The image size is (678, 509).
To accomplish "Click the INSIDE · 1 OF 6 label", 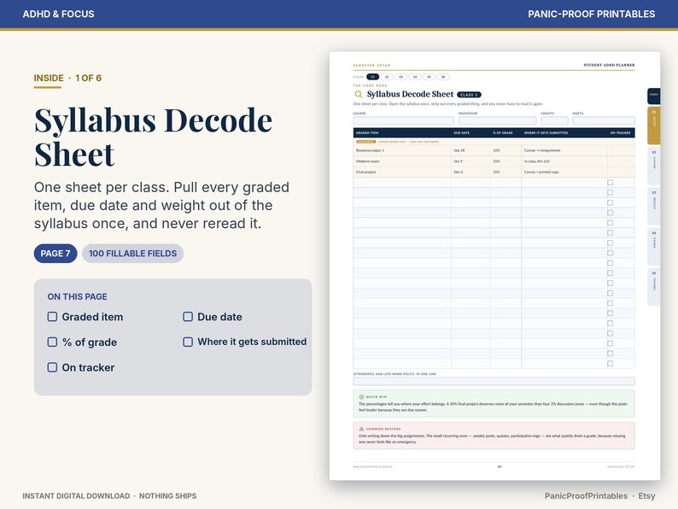I will point(67,78).
